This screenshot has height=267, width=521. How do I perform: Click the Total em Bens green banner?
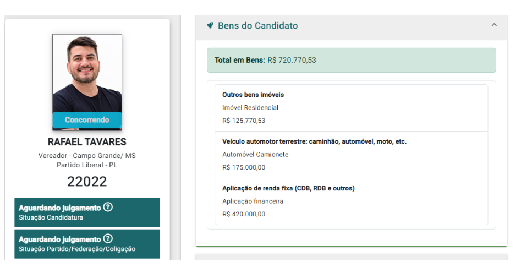(x=351, y=60)
